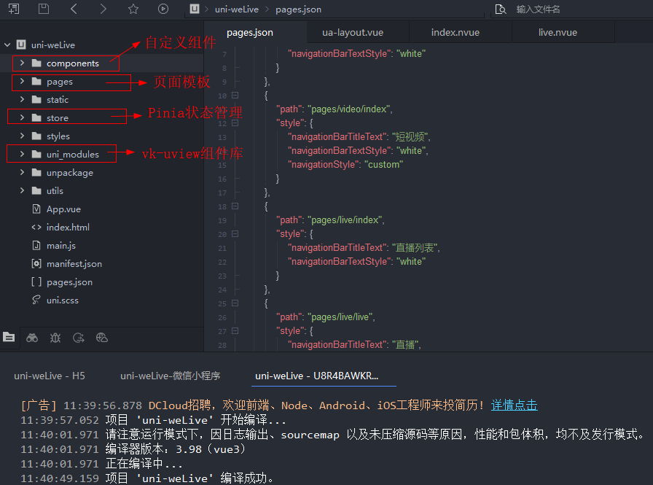Switch to the project files panel icon
This screenshot has width=653, height=485.
point(9,338)
